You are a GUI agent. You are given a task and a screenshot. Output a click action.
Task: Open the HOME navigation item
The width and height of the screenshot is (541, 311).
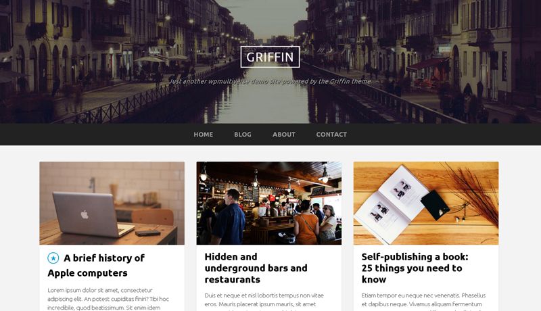[204, 135]
